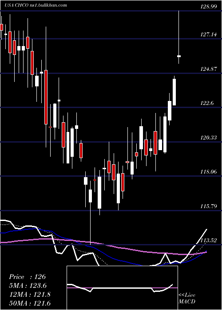Click the '<<Live MACD' label
The width and height of the screenshot is (222, 310).
click(187, 298)
